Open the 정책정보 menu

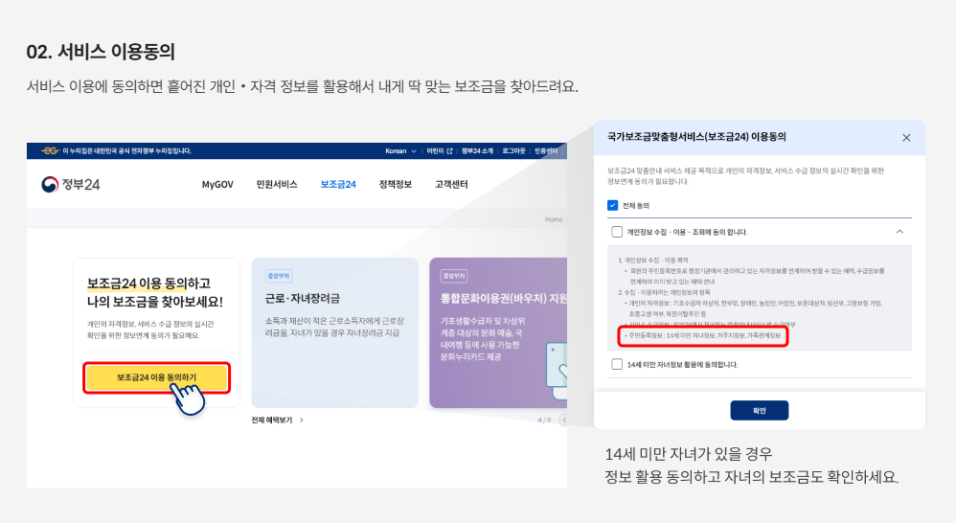(x=395, y=184)
